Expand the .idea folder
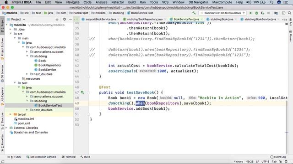The width and height of the screenshot is (293, 164). click(x=11, y=29)
